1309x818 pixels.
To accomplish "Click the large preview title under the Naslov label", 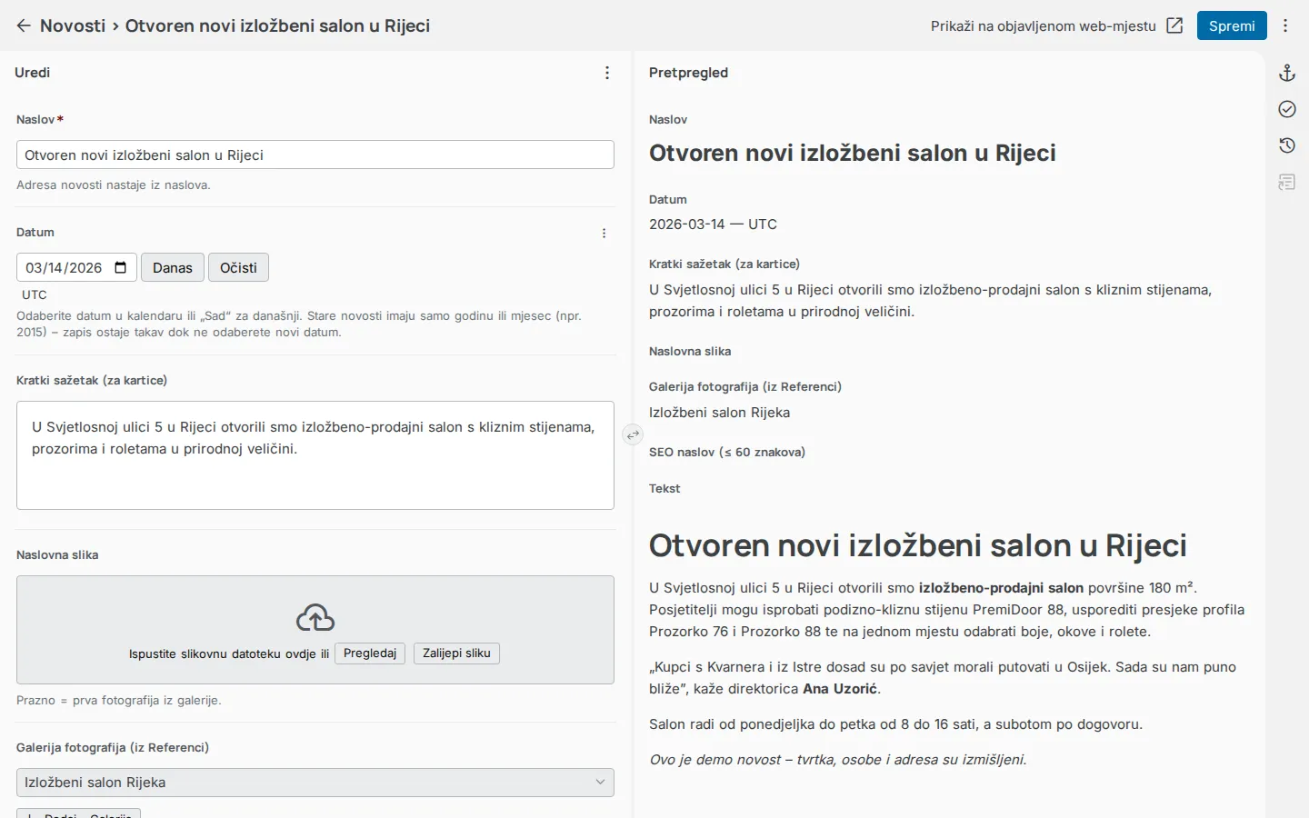I will [853, 153].
